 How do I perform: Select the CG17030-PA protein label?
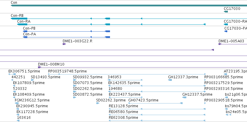click(236, 28)
